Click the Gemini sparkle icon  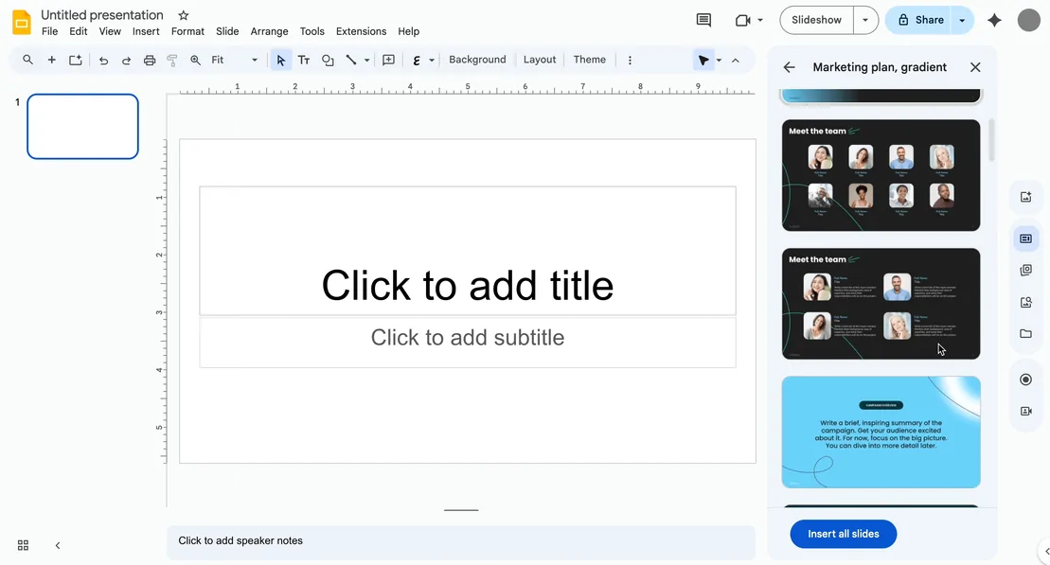[994, 20]
